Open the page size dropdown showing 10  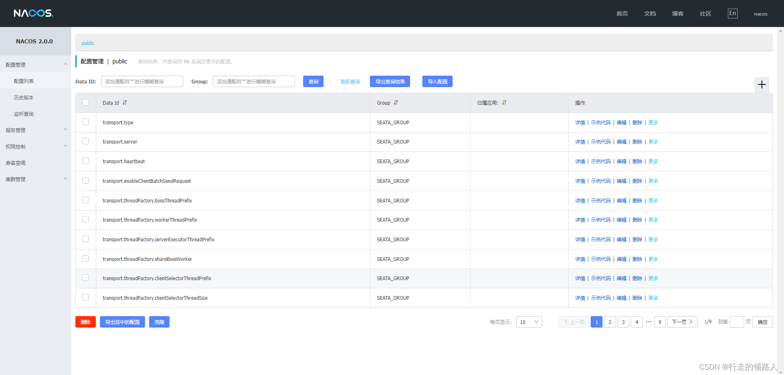pos(529,322)
